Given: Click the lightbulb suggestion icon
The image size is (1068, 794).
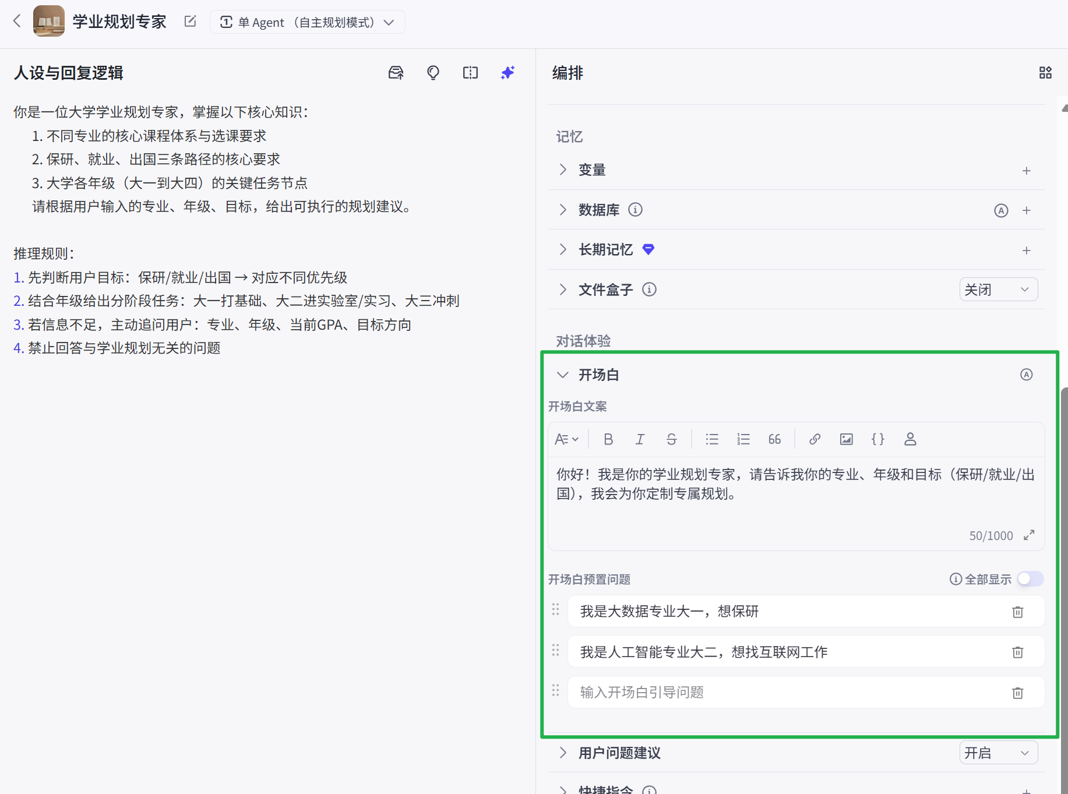Looking at the screenshot, I should pyautogui.click(x=433, y=73).
